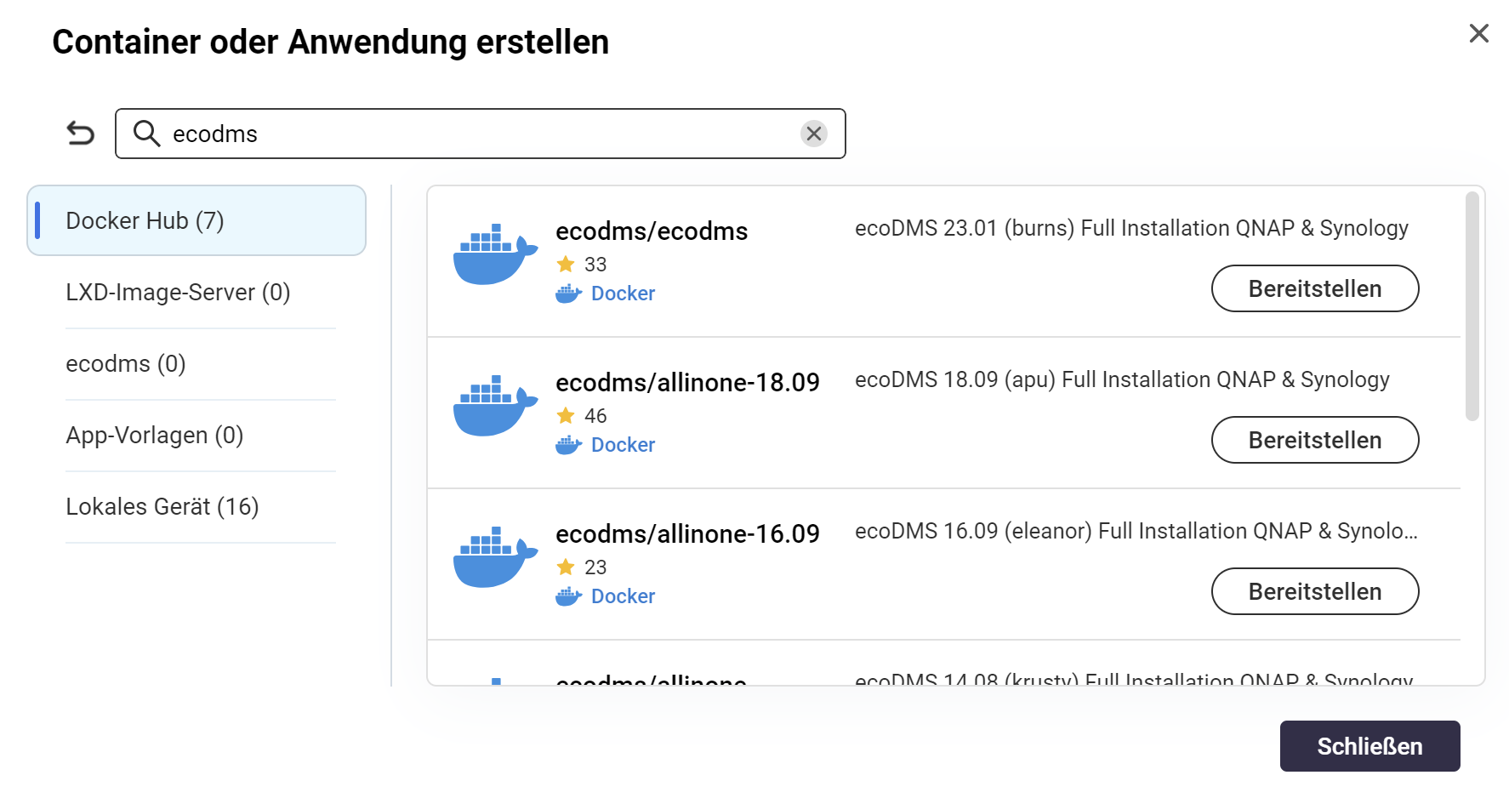Click the Schließen button

coord(1369,746)
